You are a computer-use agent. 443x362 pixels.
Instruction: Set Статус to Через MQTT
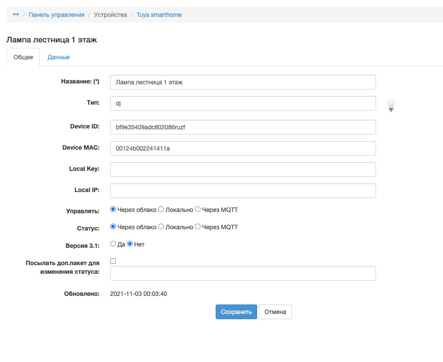pos(198,227)
